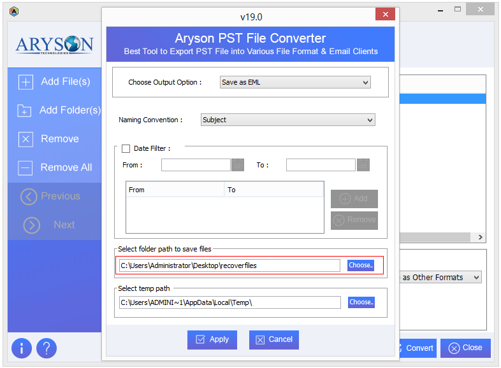Click the Next label in sidebar
The image size is (501, 368).
point(64,225)
